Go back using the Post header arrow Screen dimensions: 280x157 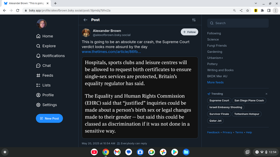(x=85, y=20)
